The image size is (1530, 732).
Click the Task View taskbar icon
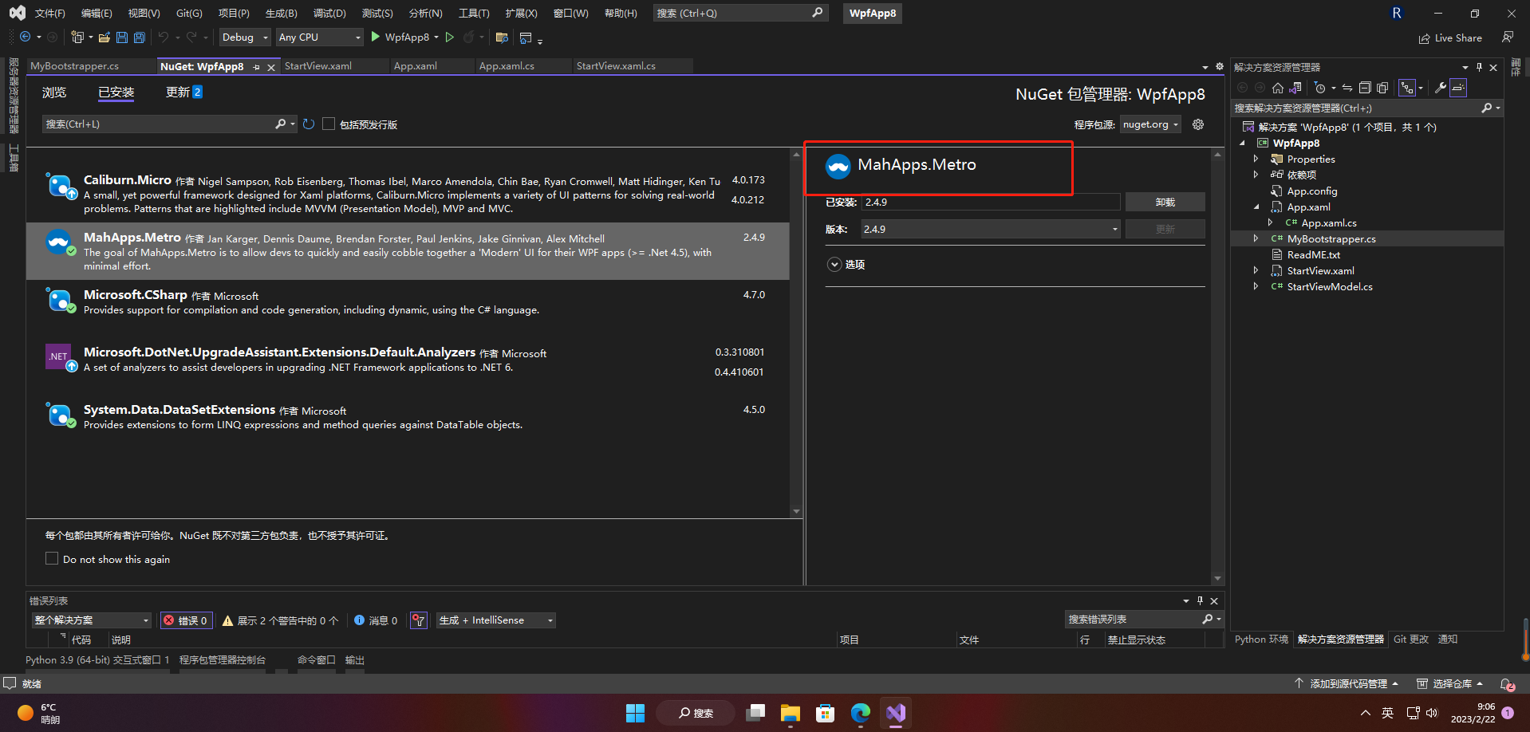755,713
